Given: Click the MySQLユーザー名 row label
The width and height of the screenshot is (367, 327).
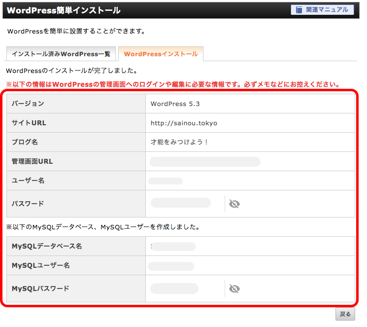Looking at the screenshot, I should coord(41,265).
